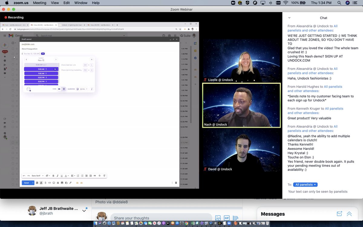The image size is (363, 227).
Task: Open text alignment dropdown in compose
Action: 73,176
